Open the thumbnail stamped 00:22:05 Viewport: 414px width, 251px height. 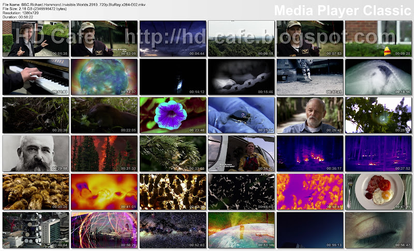[105, 115]
